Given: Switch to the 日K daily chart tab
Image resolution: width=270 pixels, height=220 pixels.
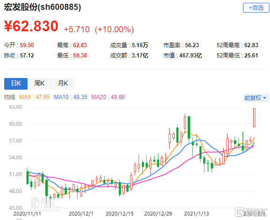Looking at the screenshot, I should point(16,84).
